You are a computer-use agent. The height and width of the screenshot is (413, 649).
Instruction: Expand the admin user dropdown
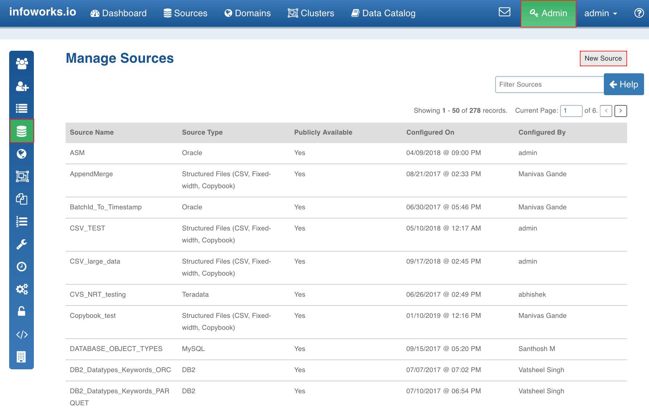click(x=601, y=13)
